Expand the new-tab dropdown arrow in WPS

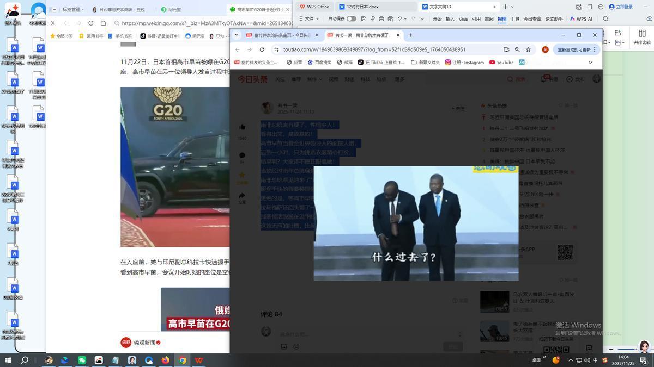(512, 7)
